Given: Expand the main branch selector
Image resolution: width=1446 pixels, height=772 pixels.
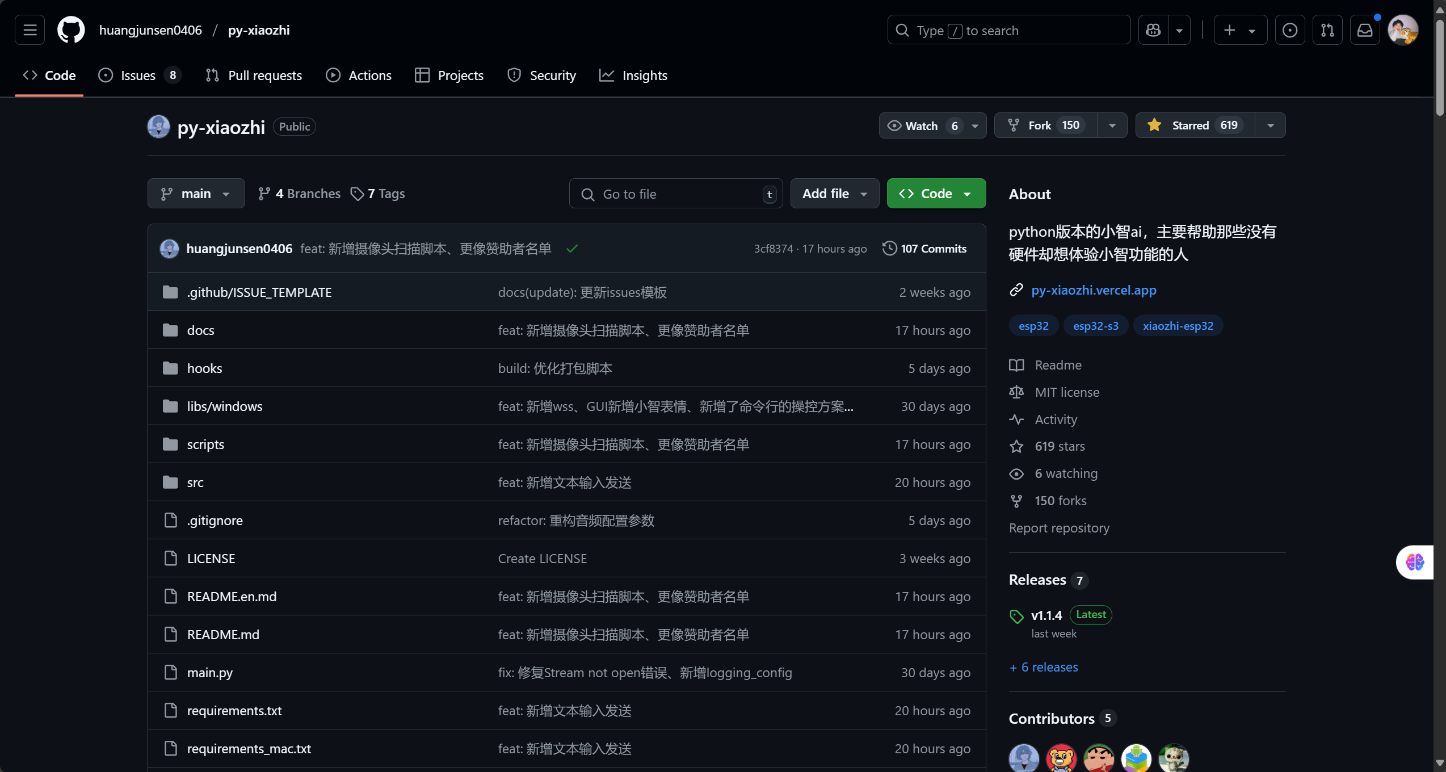Looking at the screenshot, I should (196, 194).
